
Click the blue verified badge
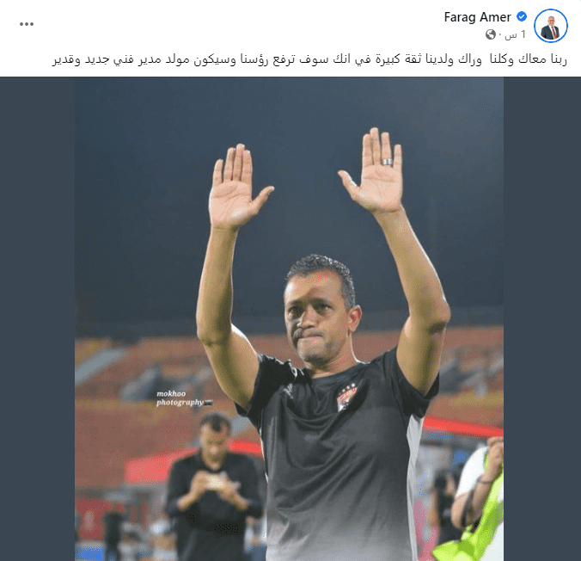[522, 16]
